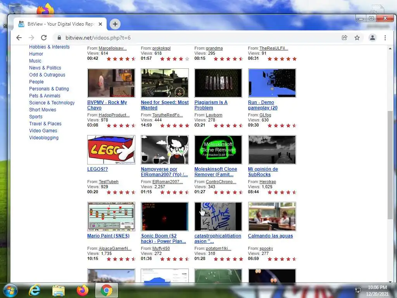Click the browser forward arrow

[x=31, y=38]
